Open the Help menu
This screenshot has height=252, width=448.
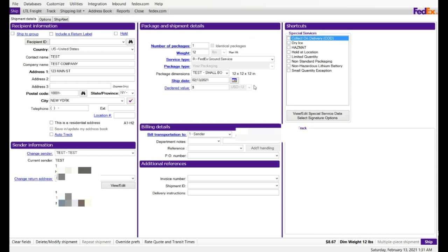[x=159, y=4]
